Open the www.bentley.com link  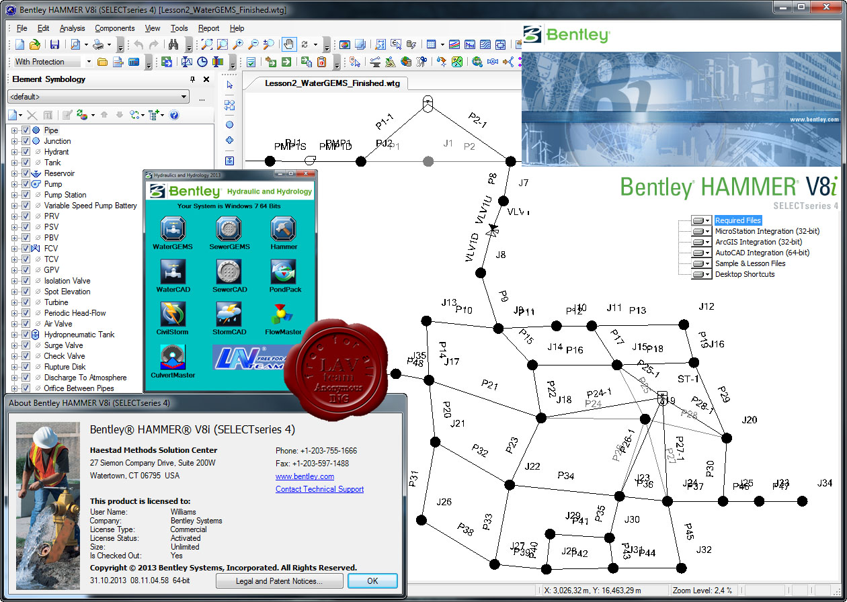[x=305, y=476]
